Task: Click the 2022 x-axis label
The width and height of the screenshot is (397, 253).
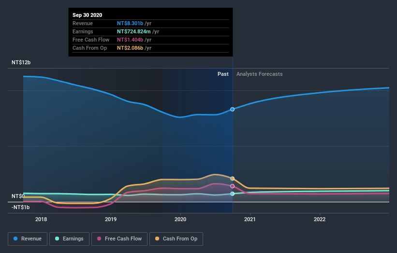Action: tap(320, 219)
